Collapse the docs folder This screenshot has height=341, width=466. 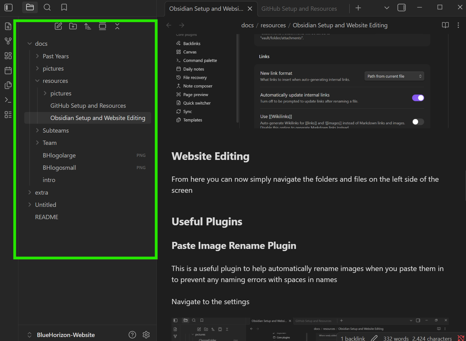tap(30, 44)
